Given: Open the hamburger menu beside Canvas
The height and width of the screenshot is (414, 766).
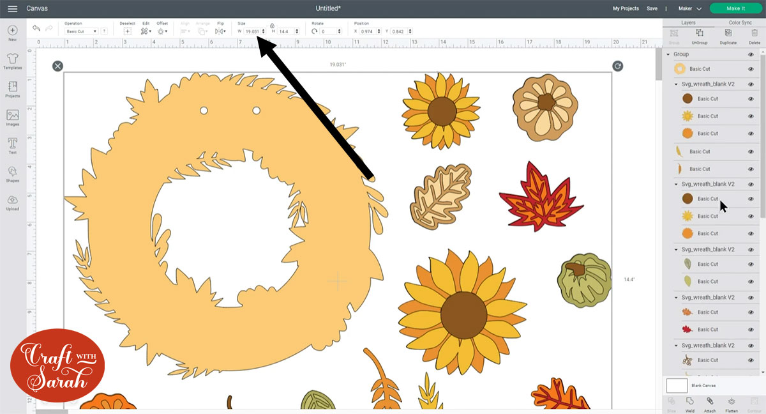Looking at the screenshot, I should (x=11, y=8).
